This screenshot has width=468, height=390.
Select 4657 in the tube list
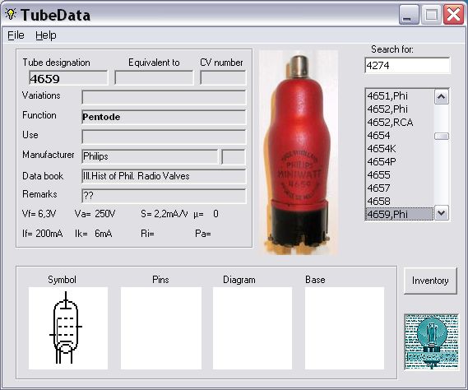tap(400, 188)
